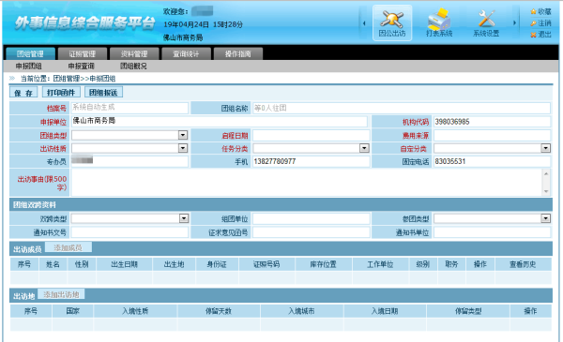Open the 打表系统 printer icon
Screen dimensions: 563x342
point(439,22)
